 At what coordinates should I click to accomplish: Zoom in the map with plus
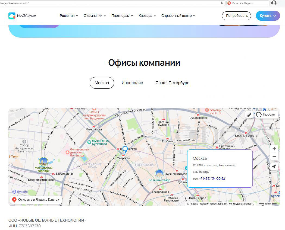(x=274, y=149)
